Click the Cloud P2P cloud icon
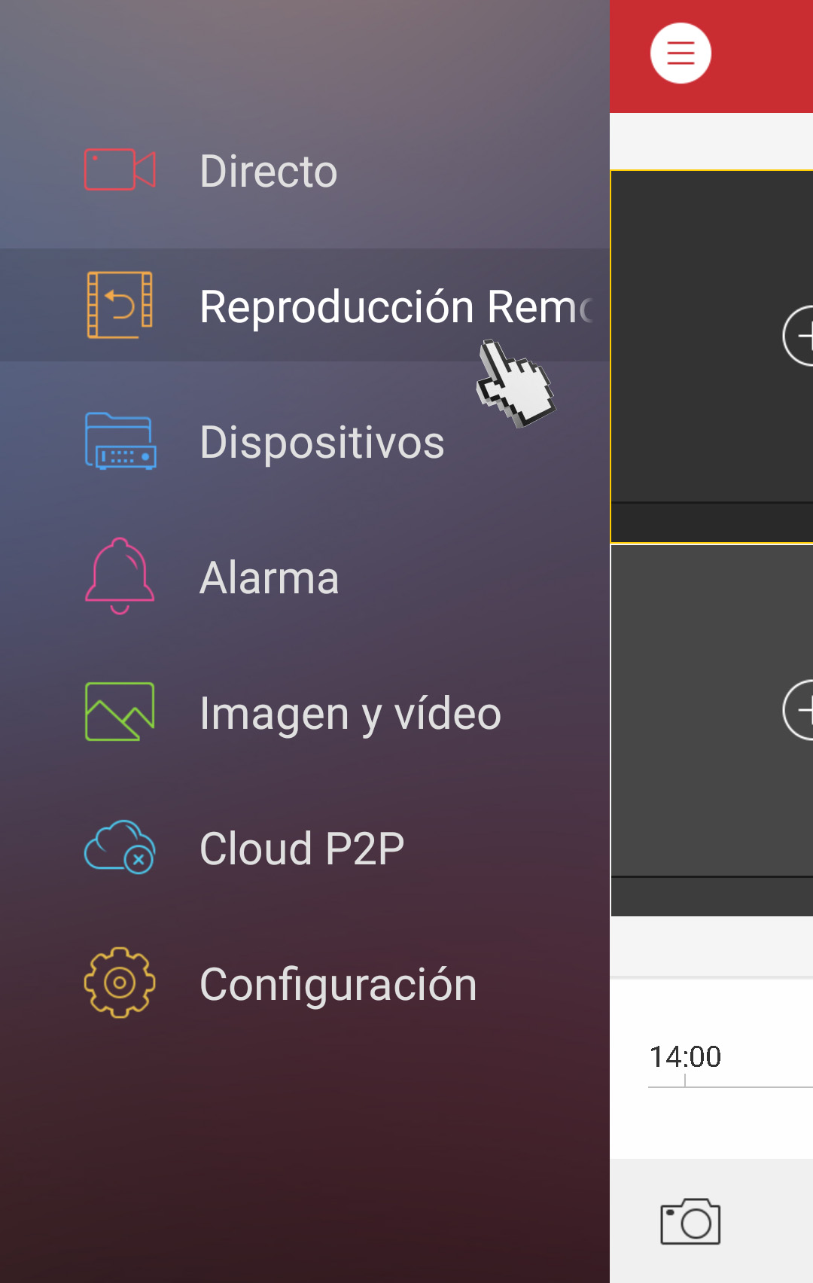The height and width of the screenshot is (1283, 813). point(120,847)
